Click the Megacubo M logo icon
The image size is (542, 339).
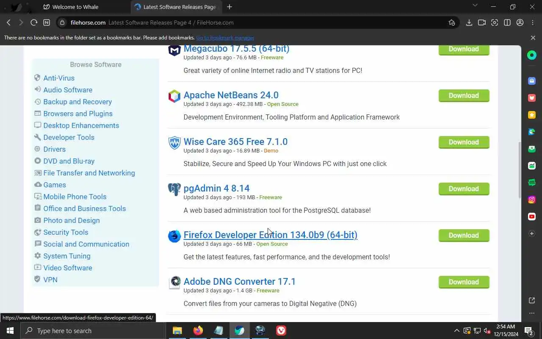click(174, 50)
